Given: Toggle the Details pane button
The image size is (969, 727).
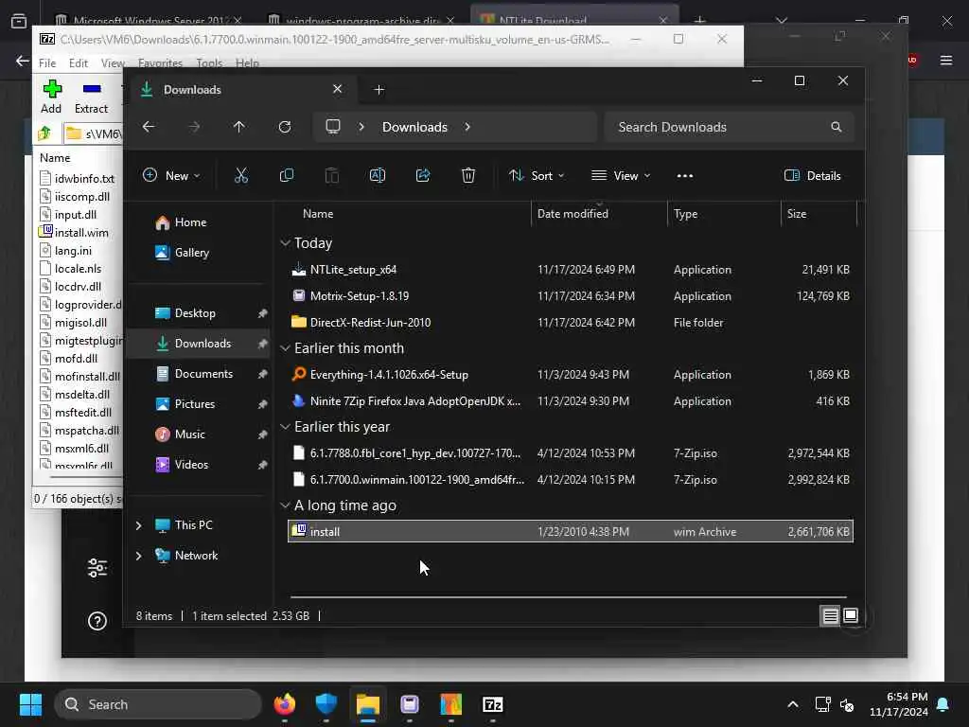Looking at the screenshot, I should (x=812, y=175).
